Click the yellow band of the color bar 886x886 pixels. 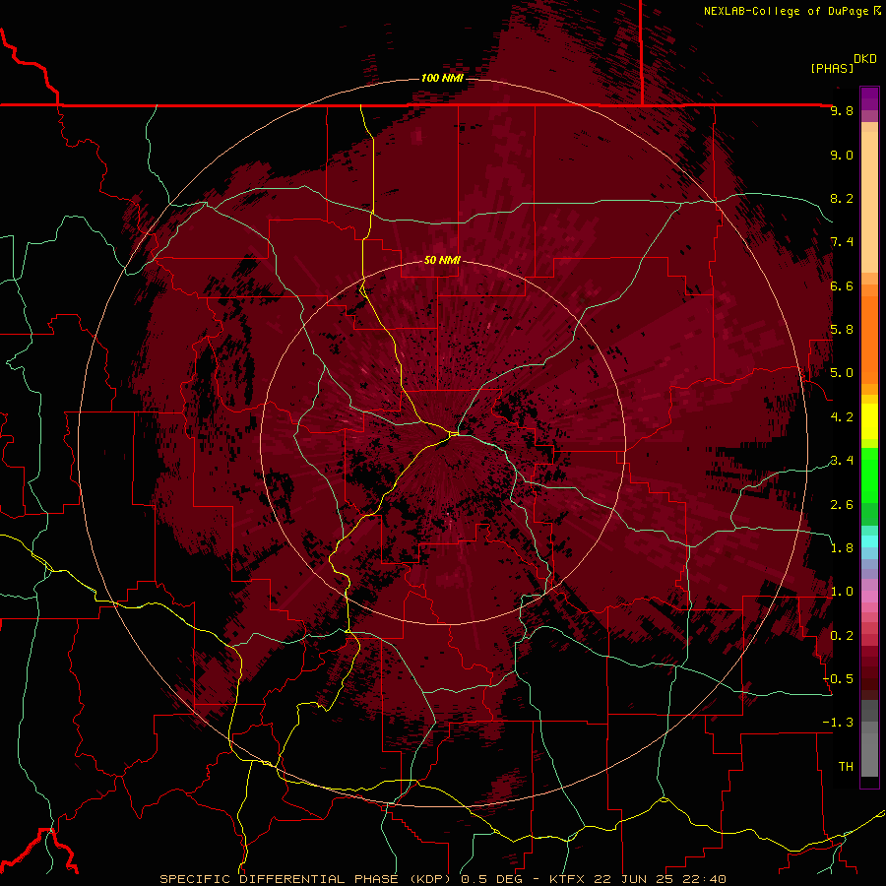[x=869, y=421]
